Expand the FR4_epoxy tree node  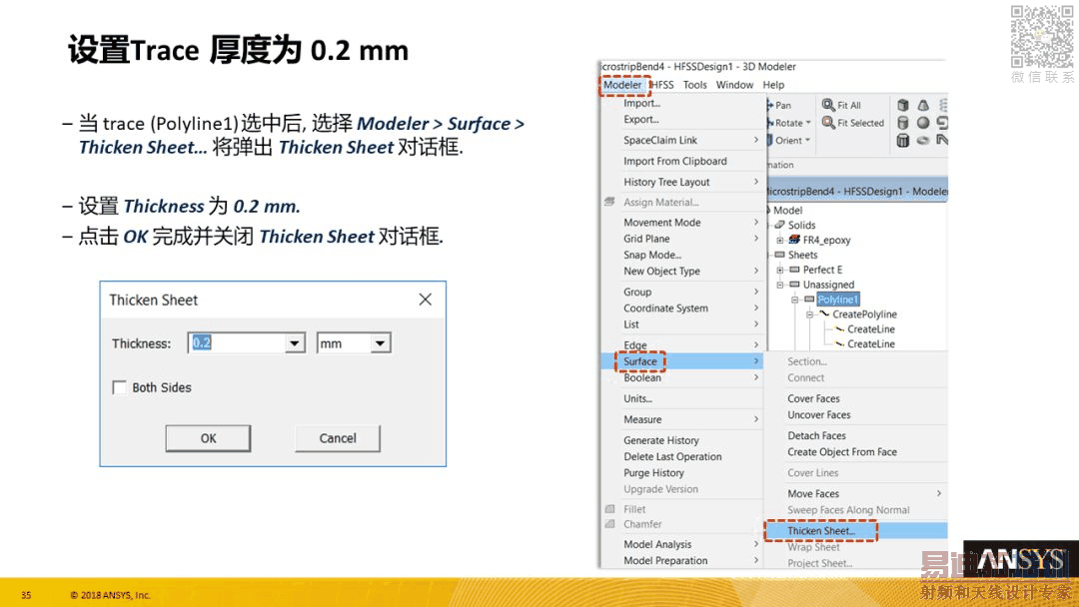(779, 240)
